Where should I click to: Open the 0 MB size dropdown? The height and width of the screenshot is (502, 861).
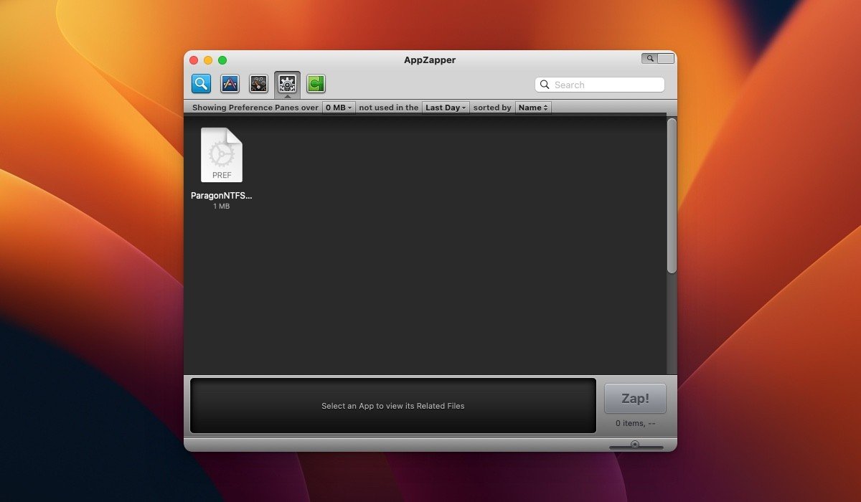(x=338, y=108)
